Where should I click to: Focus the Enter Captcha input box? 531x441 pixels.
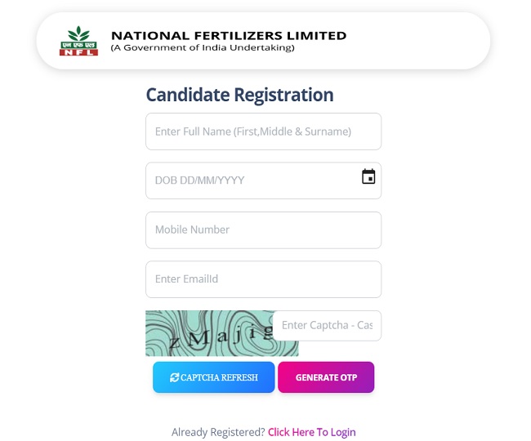pos(327,325)
